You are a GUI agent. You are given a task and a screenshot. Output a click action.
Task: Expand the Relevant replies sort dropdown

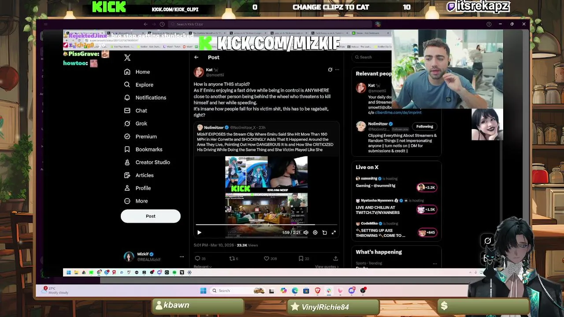pos(203,267)
